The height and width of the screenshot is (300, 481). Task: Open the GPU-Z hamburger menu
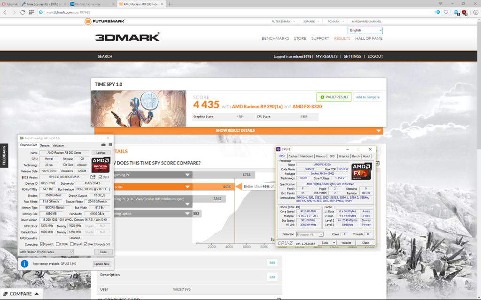[110, 145]
